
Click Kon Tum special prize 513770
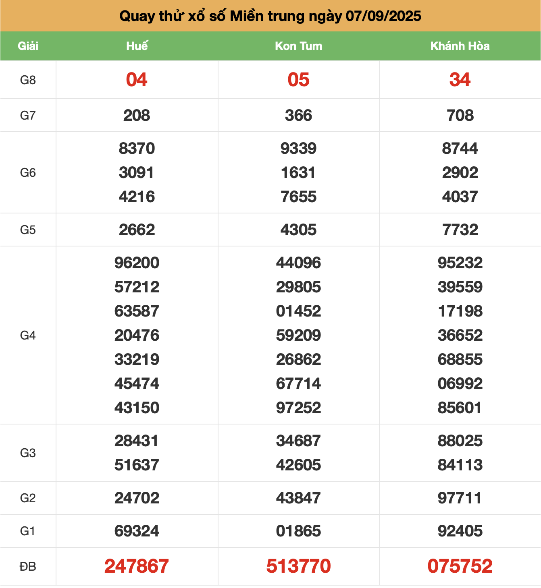coord(298,566)
